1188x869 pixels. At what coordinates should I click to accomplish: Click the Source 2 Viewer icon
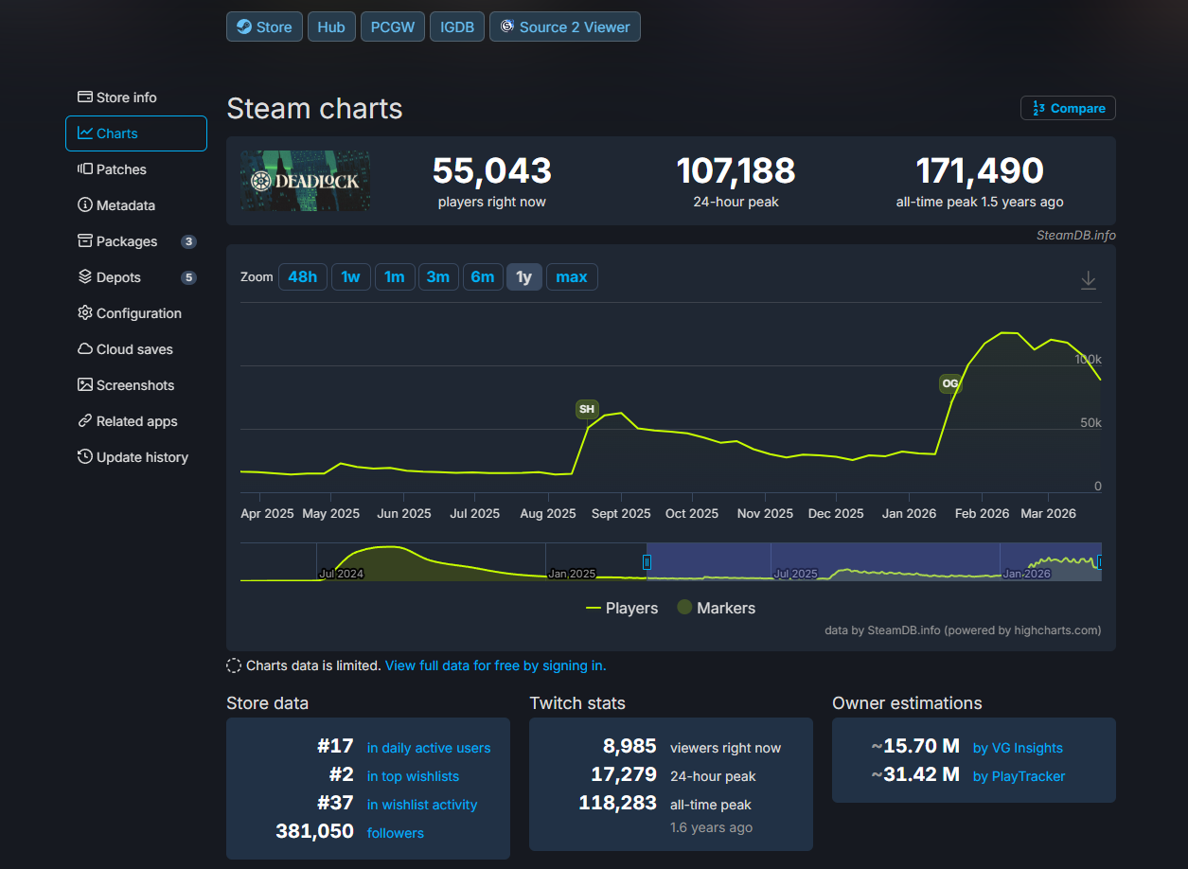point(506,27)
